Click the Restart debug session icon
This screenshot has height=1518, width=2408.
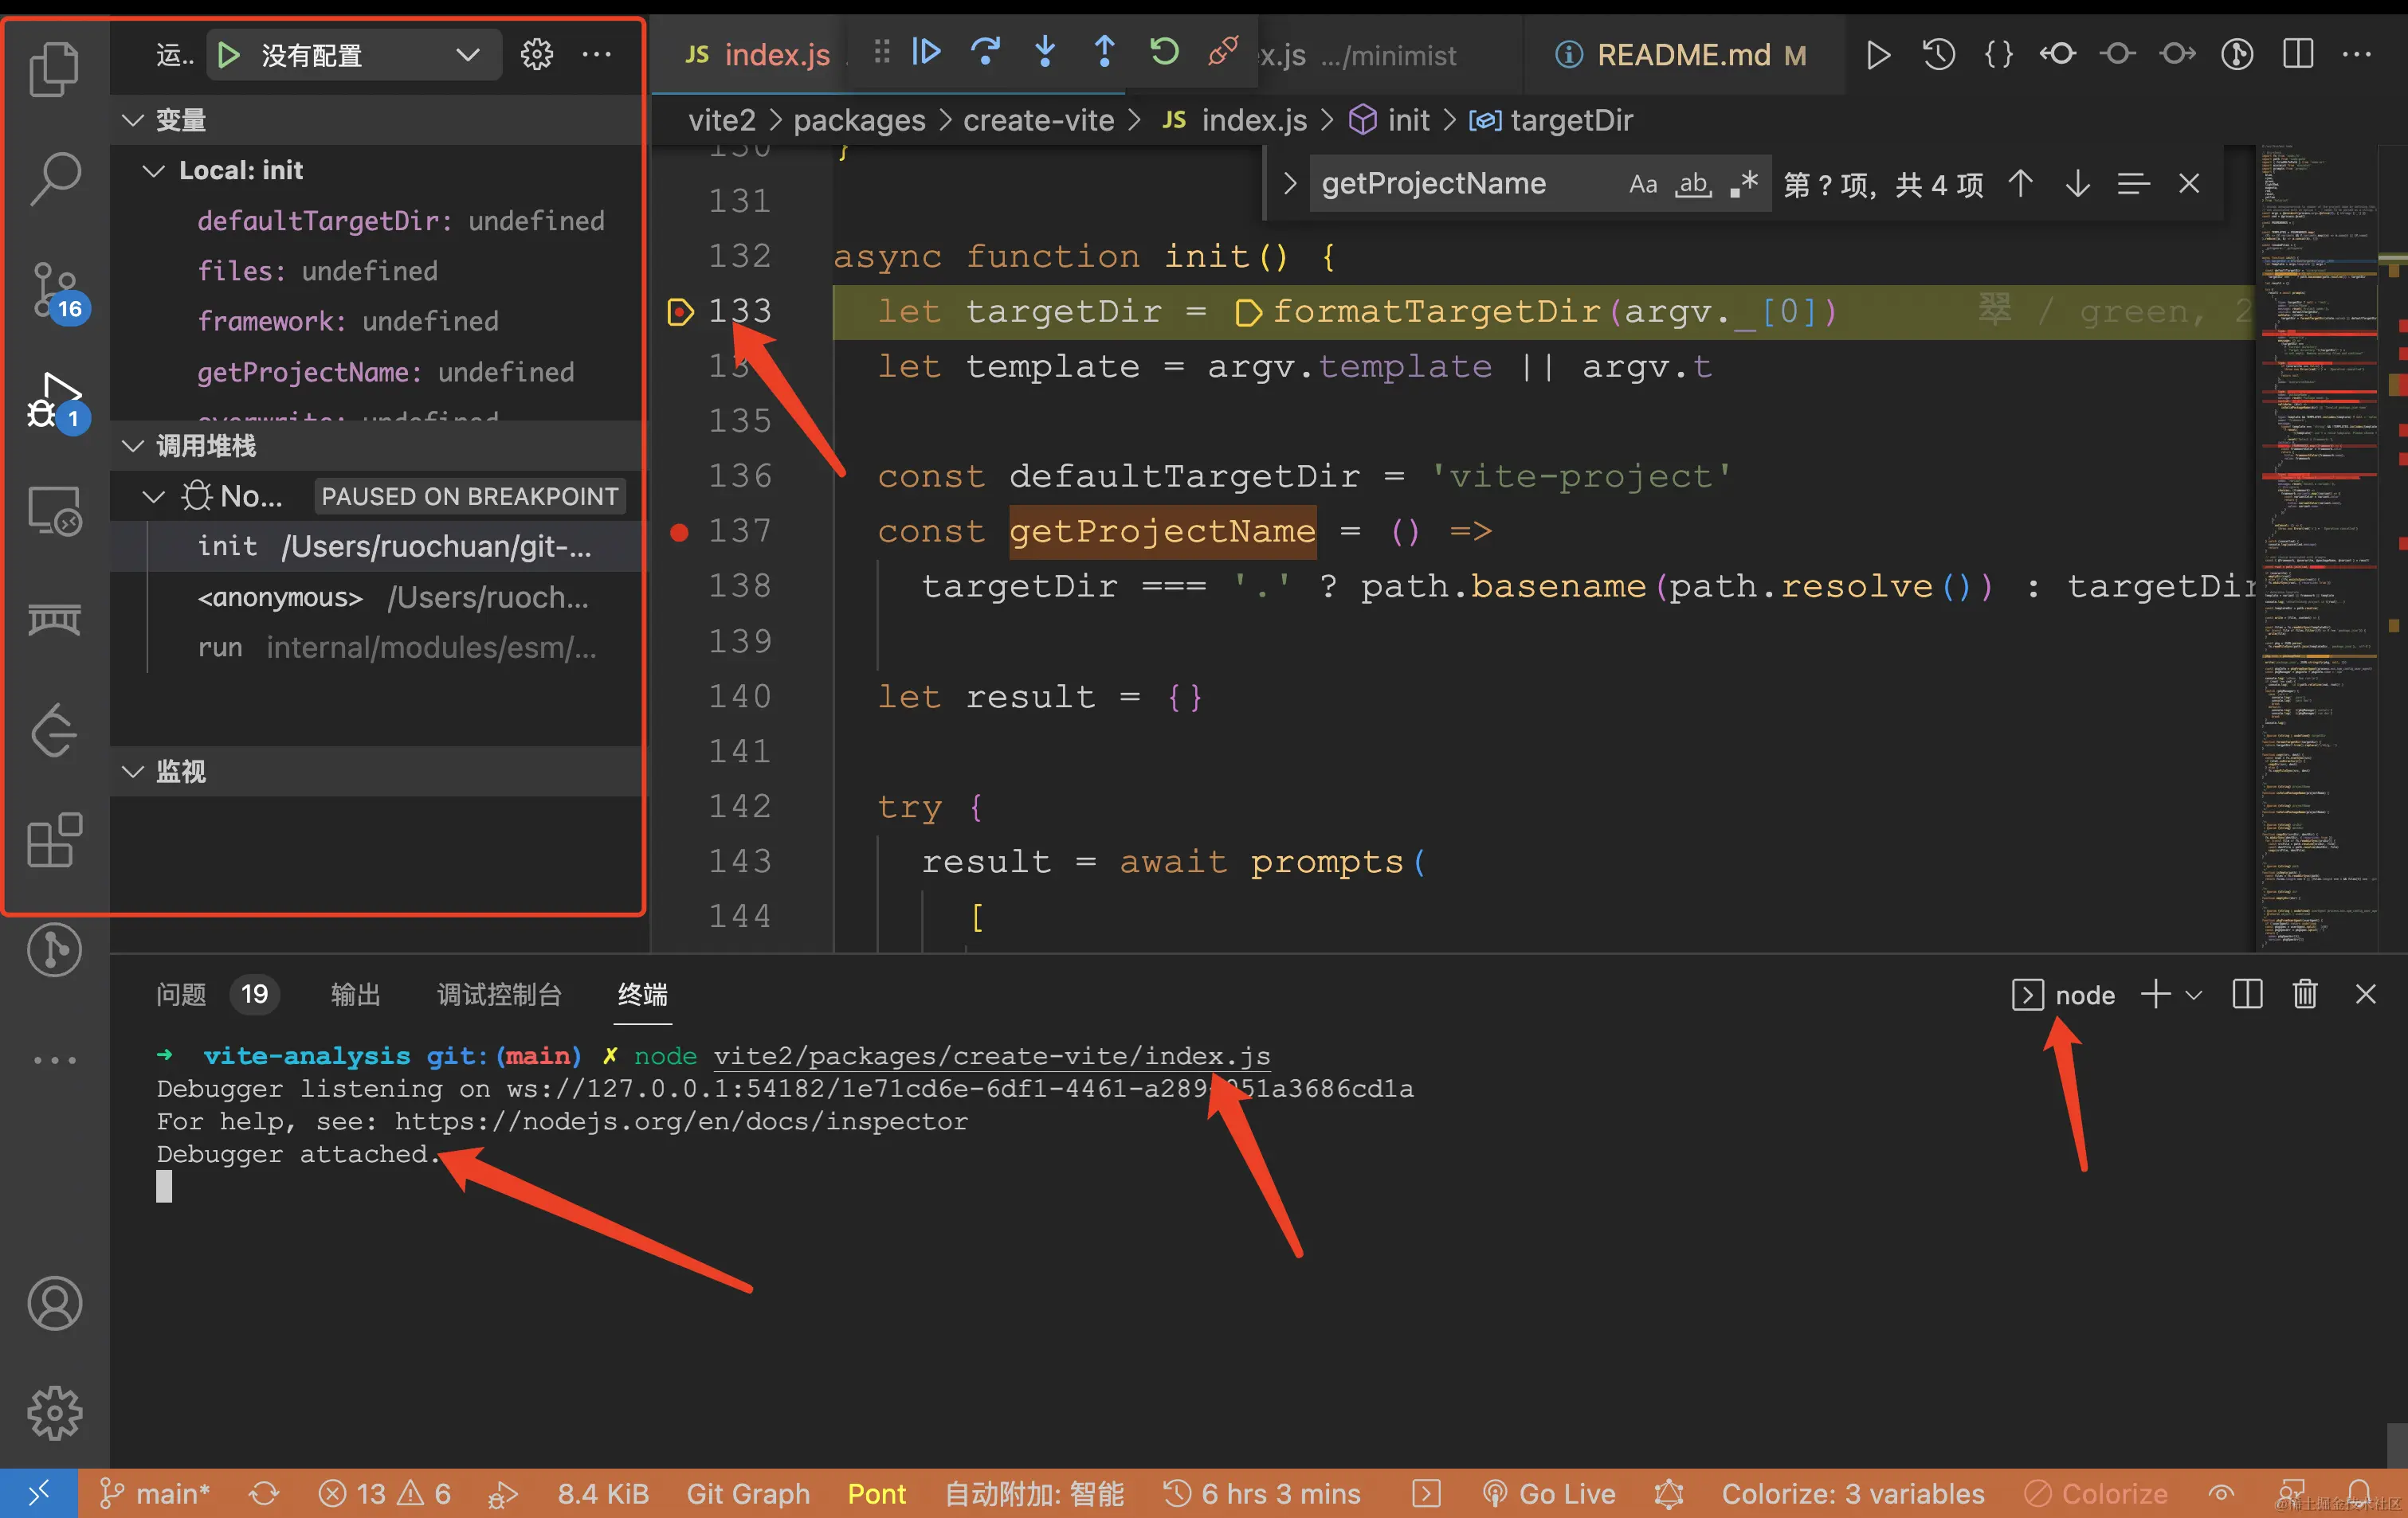1164,52
